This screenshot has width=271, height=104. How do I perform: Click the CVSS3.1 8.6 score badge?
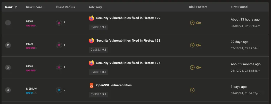pos(98,72)
